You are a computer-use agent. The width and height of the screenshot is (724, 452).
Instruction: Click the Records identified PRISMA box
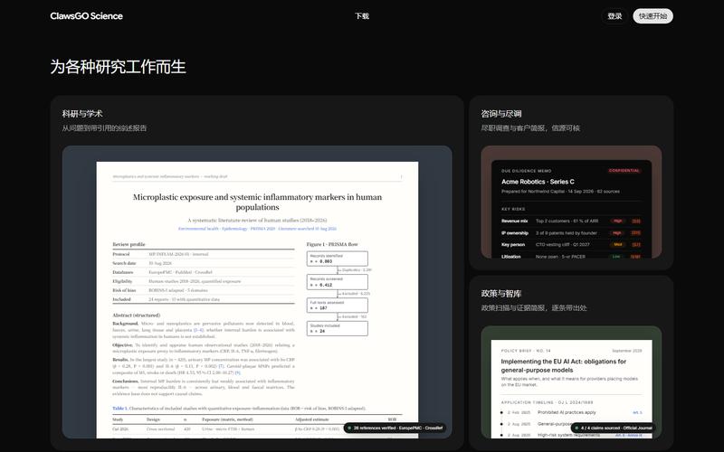tap(337, 259)
